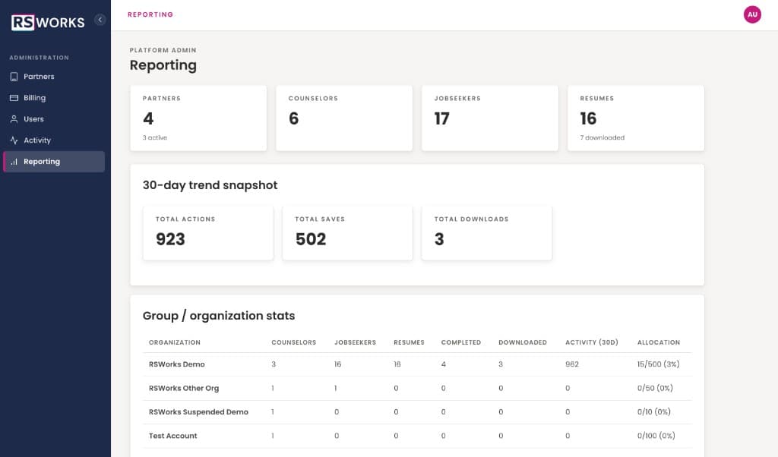Click the '3 active' text under Partners
The height and width of the screenshot is (457, 778).
click(x=155, y=138)
